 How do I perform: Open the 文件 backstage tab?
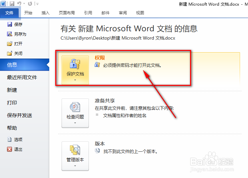click(9, 13)
